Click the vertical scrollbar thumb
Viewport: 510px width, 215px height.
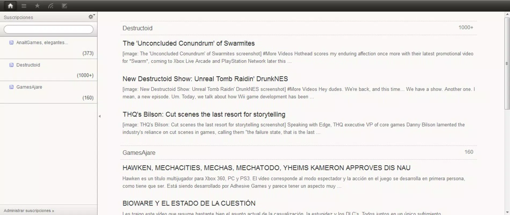[x=507, y=63]
